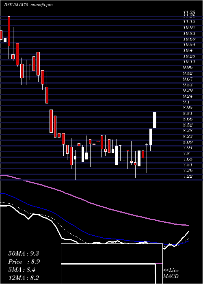Image resolution: width=203 pixels, height=284 pixels.
Task: Click the 7.51 price level
Action: pyautogui.click(x=188, y=165)
